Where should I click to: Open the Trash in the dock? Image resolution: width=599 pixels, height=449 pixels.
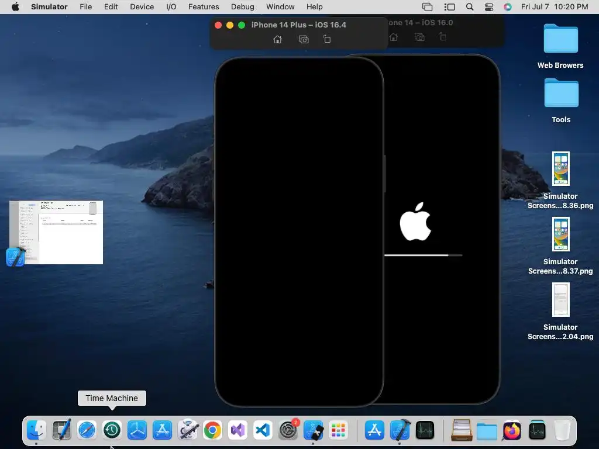[562, 430]
